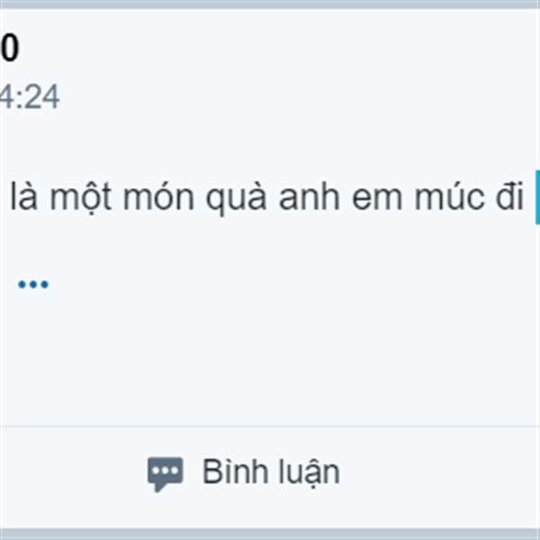540x540 pixels.
Task: Click the word là at the post start
Action: click(23, 196)
